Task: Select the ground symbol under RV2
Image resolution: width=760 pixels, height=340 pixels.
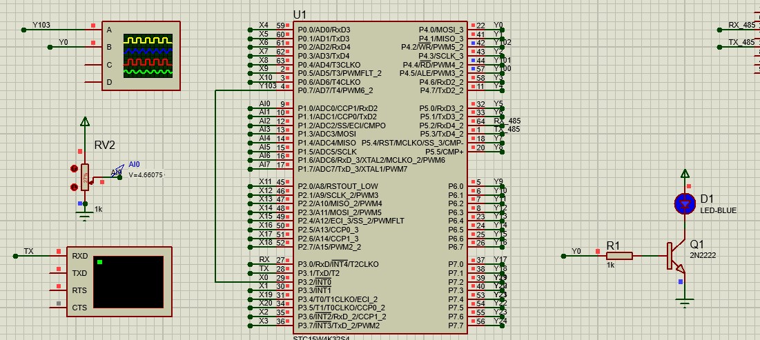Action: point(85,216)
